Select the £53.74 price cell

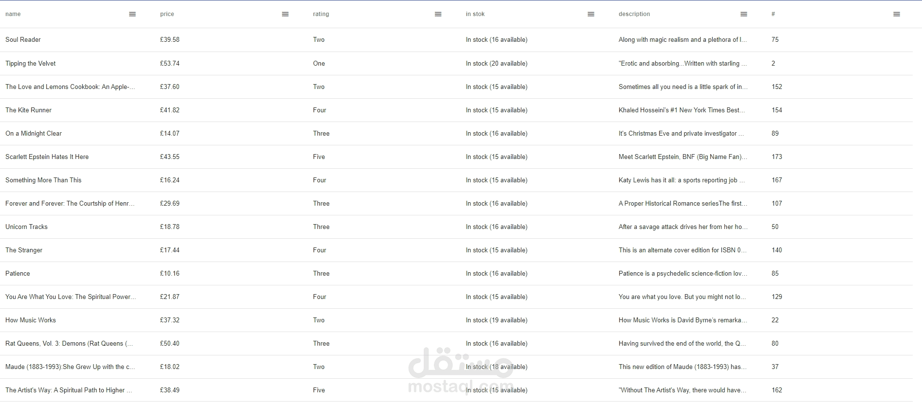pyautogui.click(x=169, y=64)
